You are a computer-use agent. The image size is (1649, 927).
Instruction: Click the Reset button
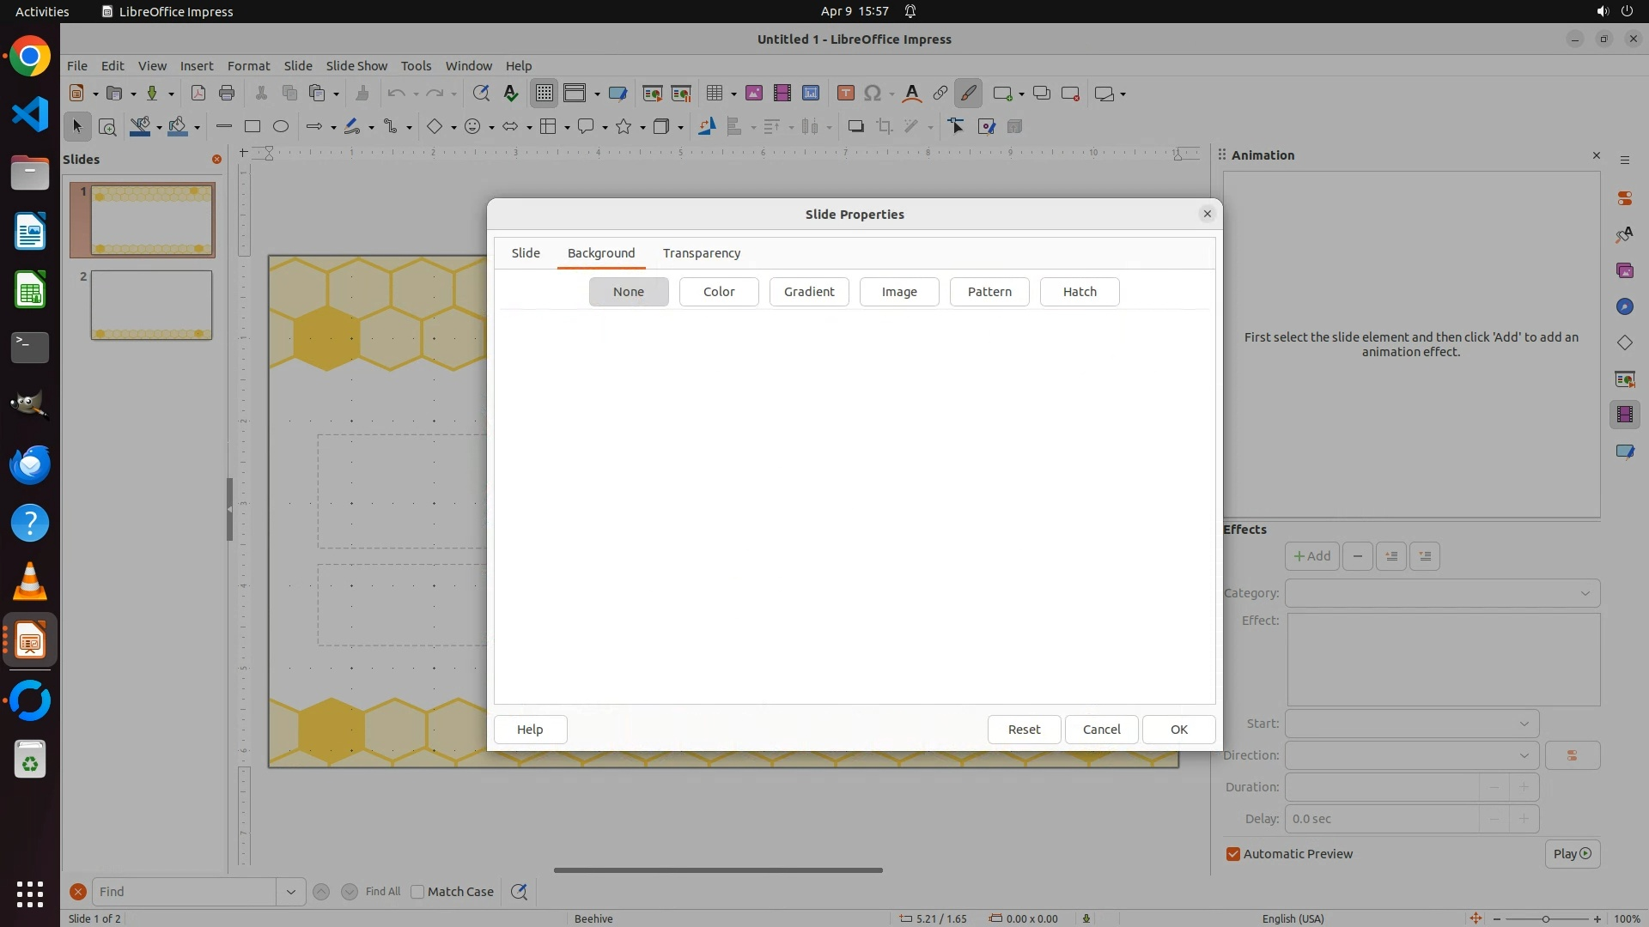[1024, 730]
